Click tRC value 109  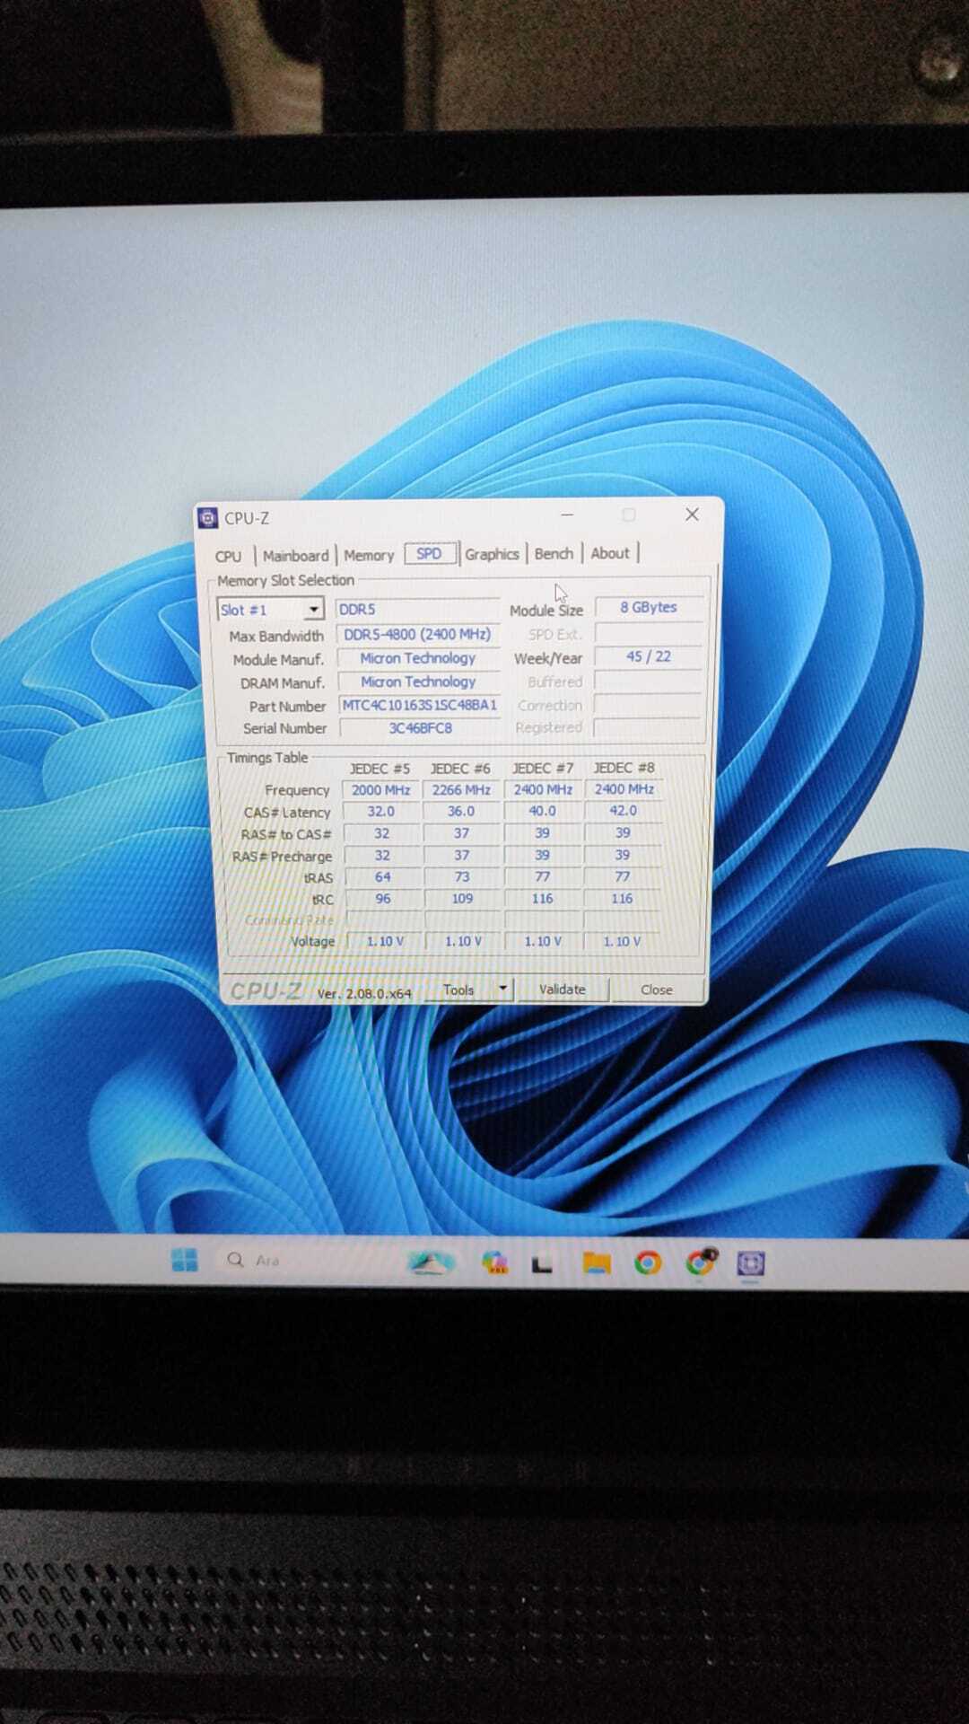(x=462, y=898)
